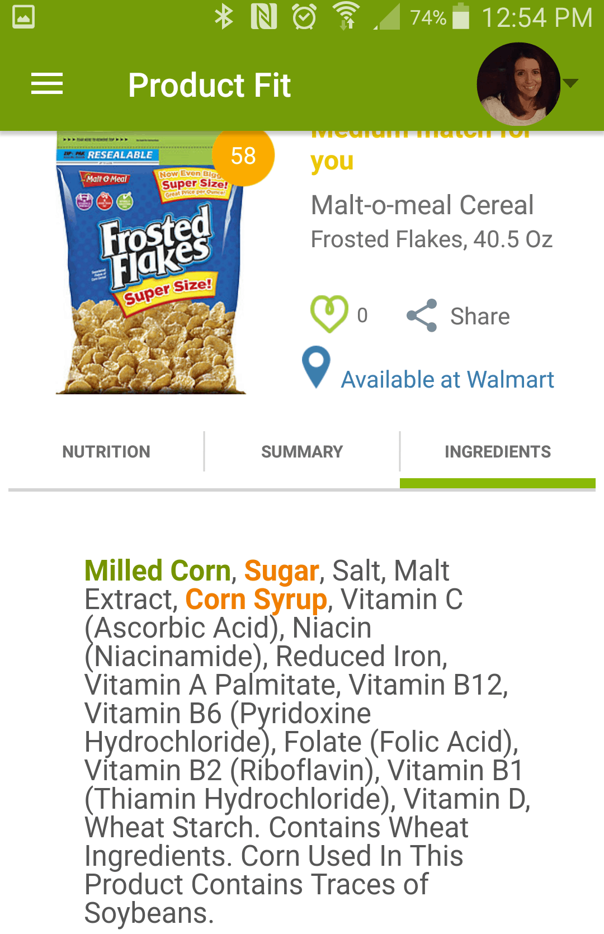Tap the orange Sugar ingredient
The width and height of the screenshot is (604, 934).
click(281, 570)
